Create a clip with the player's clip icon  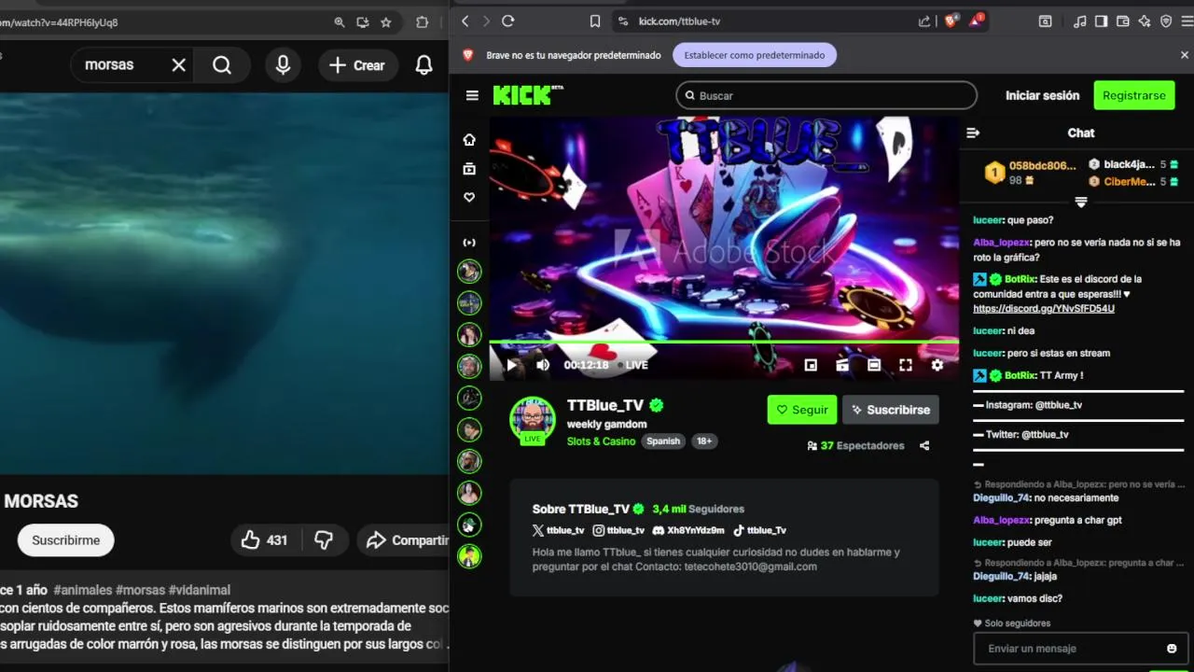pos(842,365)
